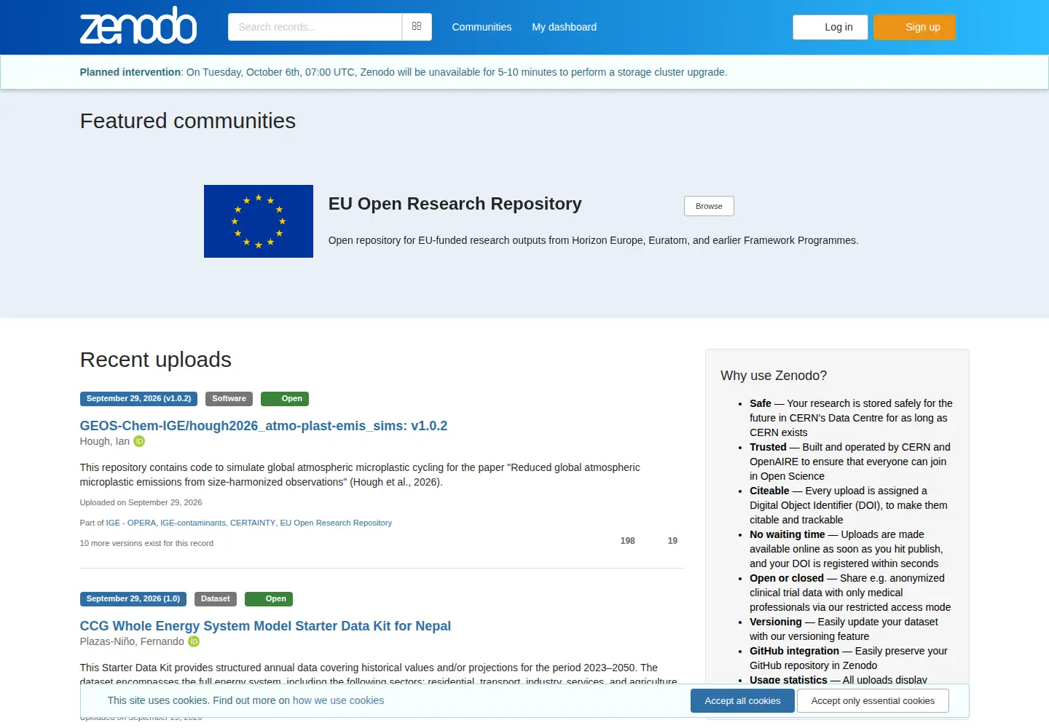Focus the Search records field
Viewport: 1049px width, 728px height.
tap(315, 27)
